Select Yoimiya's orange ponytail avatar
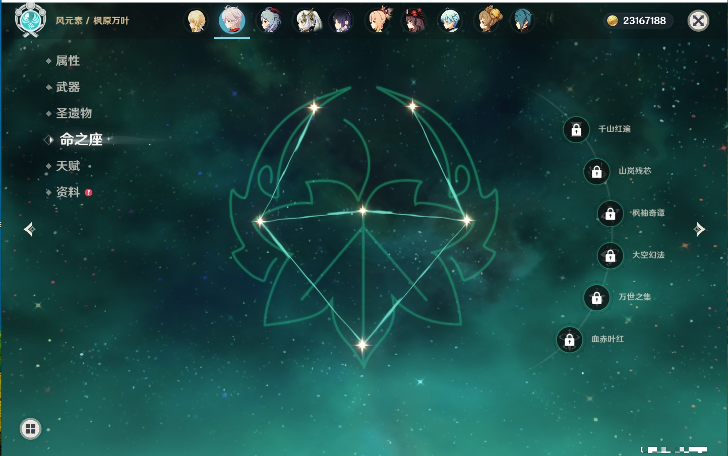Viewport: 728px width, 456px height. coord(378,21)
